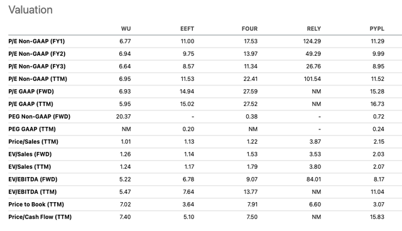Screen dimensions: 402x231
Task: Click the RELY ticker header
Action: pos(314,29)
